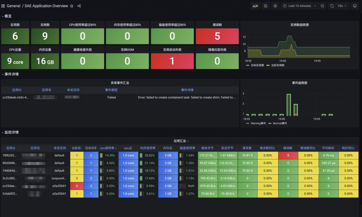Click the 实例启动失败 stat showing 1
Image resolution: width=362 pixels, height=217 pixels.
click(172, 61)
